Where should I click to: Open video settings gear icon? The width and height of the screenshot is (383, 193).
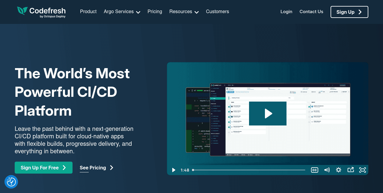coord(339,170)
